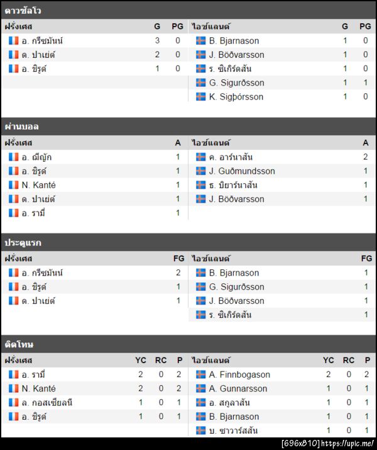Click the ฝรั่งเศส team heading under ผ่านบอล
This screenshot has width=377, height=450.
tap(18, 143)
